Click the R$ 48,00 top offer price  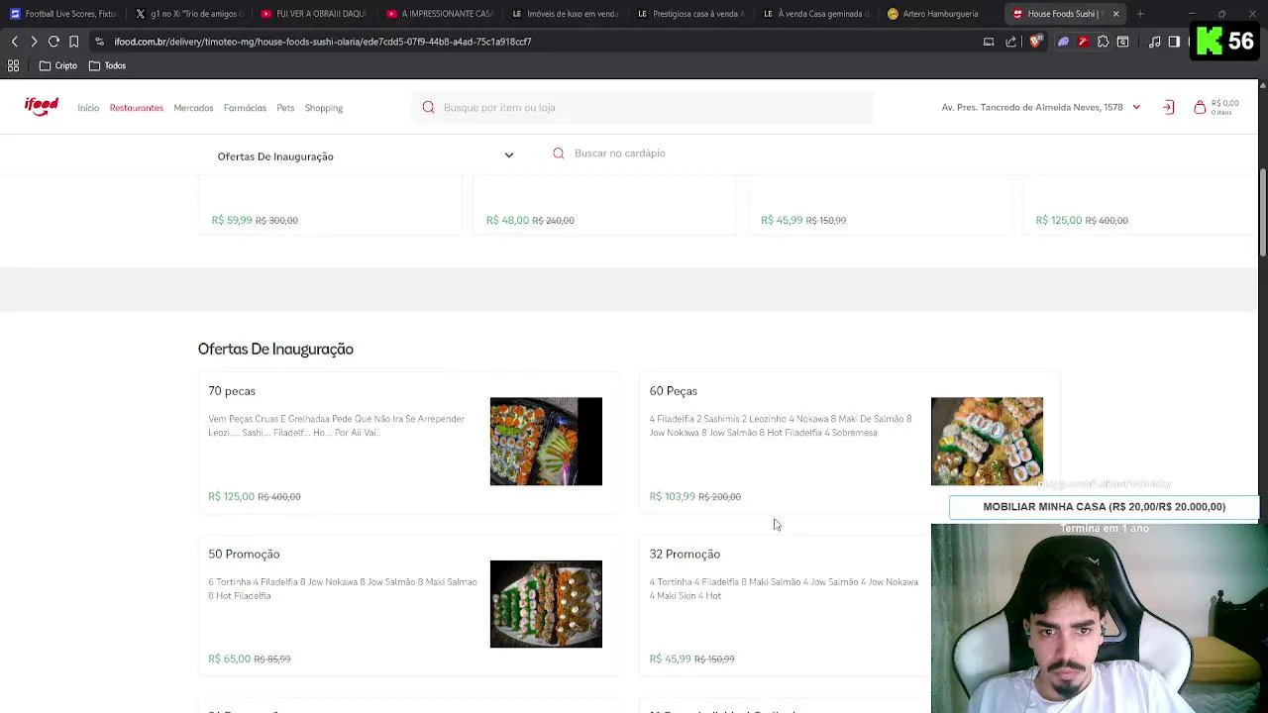click(x=507, y=220)
